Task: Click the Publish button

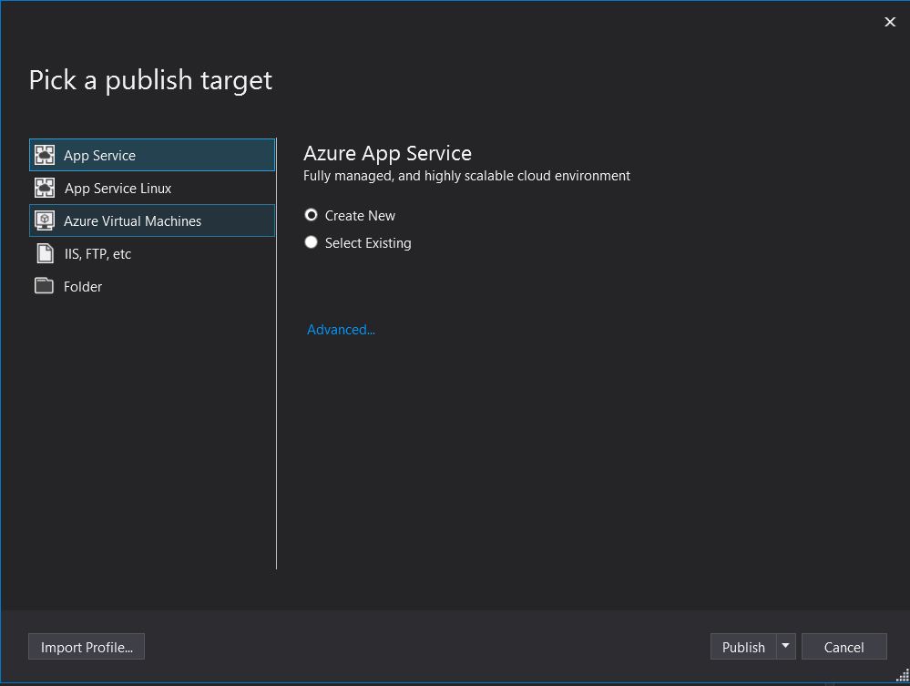Action: pyautogui.click(x=743, y=647)
